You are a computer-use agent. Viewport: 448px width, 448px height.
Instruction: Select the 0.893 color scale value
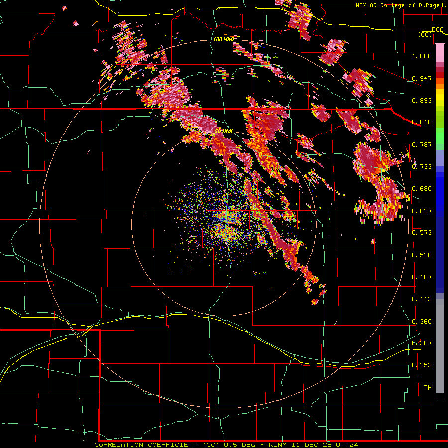point(422,100)
